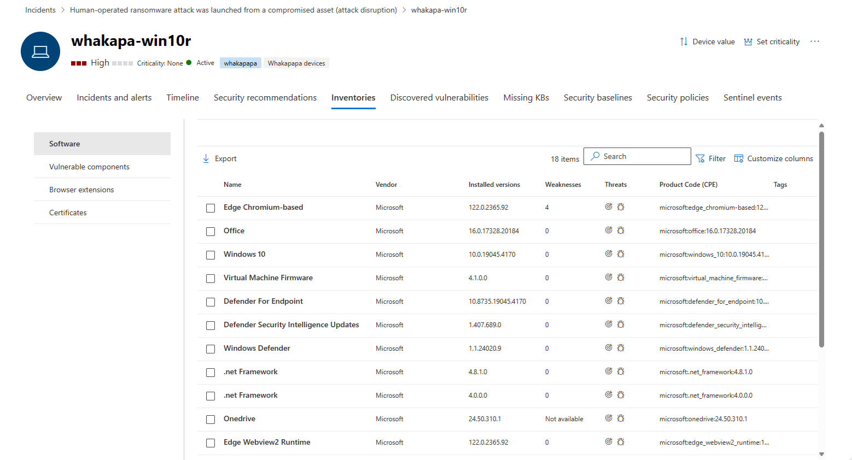Click the Set criticality crown icon

[748, 42]
